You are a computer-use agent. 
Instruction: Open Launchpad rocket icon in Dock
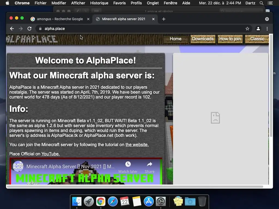tap(89, 201)
